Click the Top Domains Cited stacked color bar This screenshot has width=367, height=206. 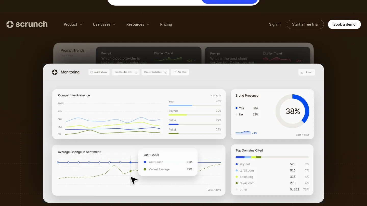pyautogui.click(x=272, y=157)
